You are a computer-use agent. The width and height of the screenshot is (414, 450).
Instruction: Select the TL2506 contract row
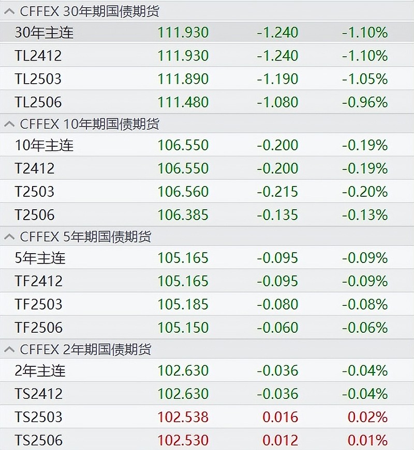207,102
